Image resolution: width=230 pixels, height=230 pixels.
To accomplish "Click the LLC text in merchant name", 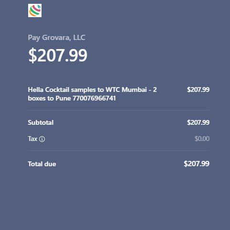I will pyautogui.click(x=79, y=38).
